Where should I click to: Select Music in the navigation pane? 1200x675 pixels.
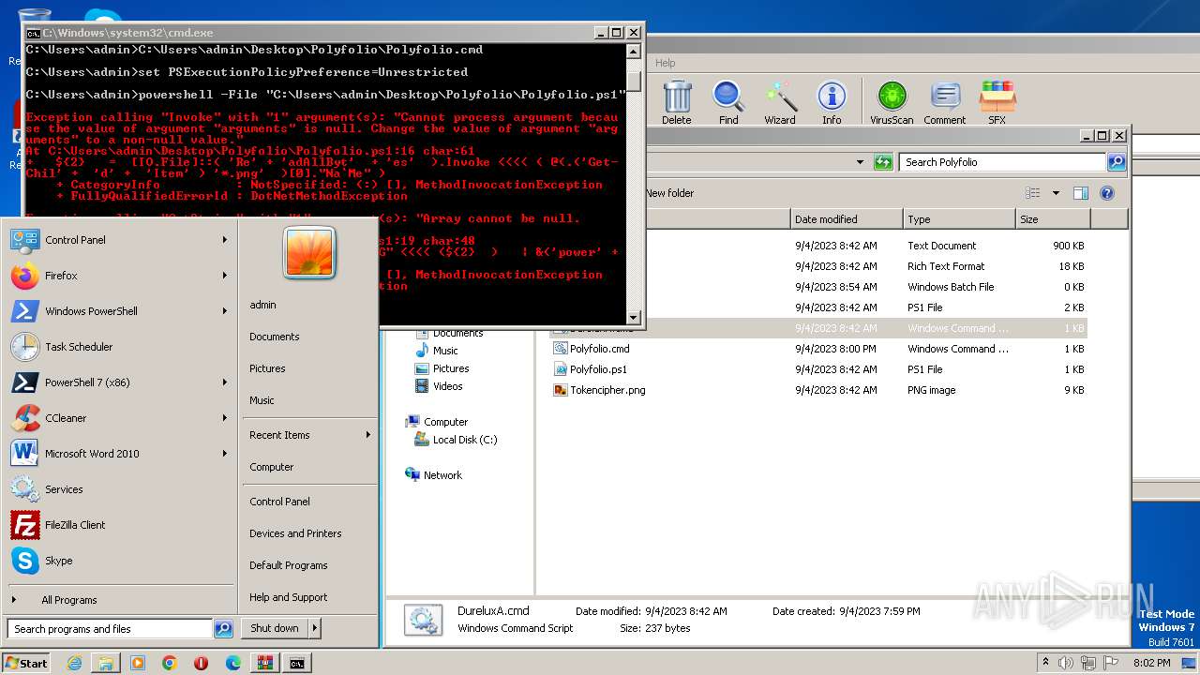444,351
